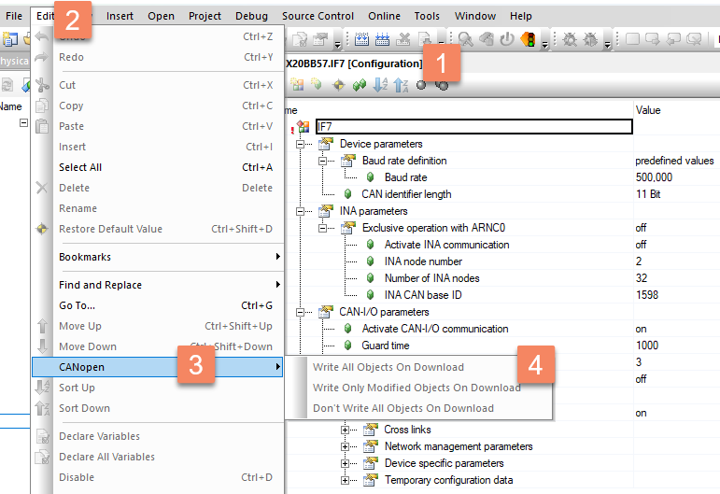Choose Write All Objects On Download
The width and height of the screenshot is (720, 494).
click(418, 367)
